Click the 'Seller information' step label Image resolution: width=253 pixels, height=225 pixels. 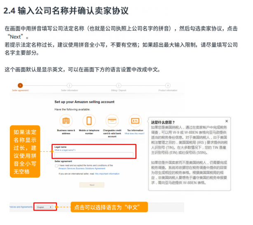(69, 90)
